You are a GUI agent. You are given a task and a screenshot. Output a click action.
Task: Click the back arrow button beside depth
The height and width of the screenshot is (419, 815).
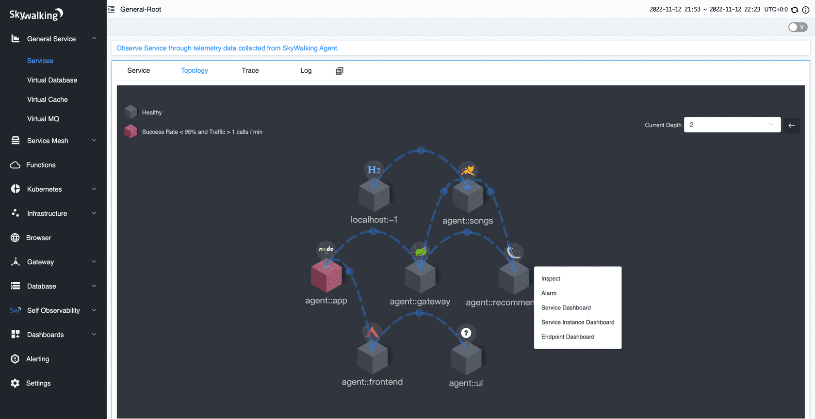(x=791, y=125)
